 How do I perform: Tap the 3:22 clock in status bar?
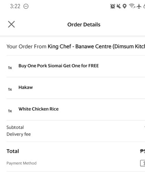(15, 6)
